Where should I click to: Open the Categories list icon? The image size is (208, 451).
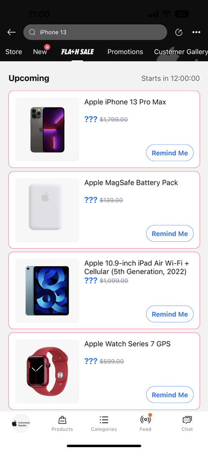[x=104, y=420]
